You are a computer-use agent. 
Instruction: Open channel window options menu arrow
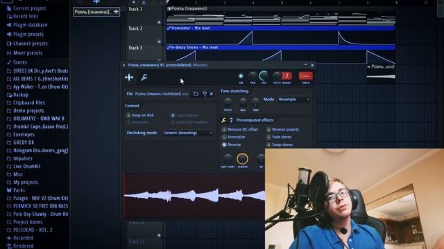(x=124, y=65)
